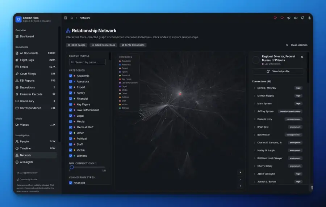Click the Financial Records dollar icon
The image size is (326, 207).
[x=17, y=94]
